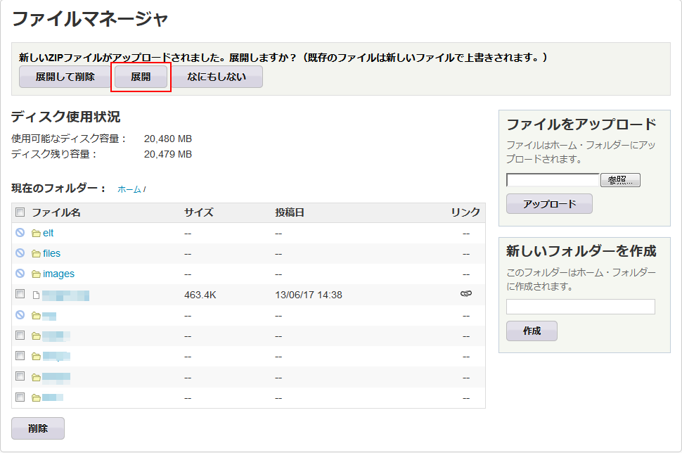Image resolution: width=682 pixels, height=453 pixels.
Task: Click the ファイル名 column header
Action: [56, 212]
